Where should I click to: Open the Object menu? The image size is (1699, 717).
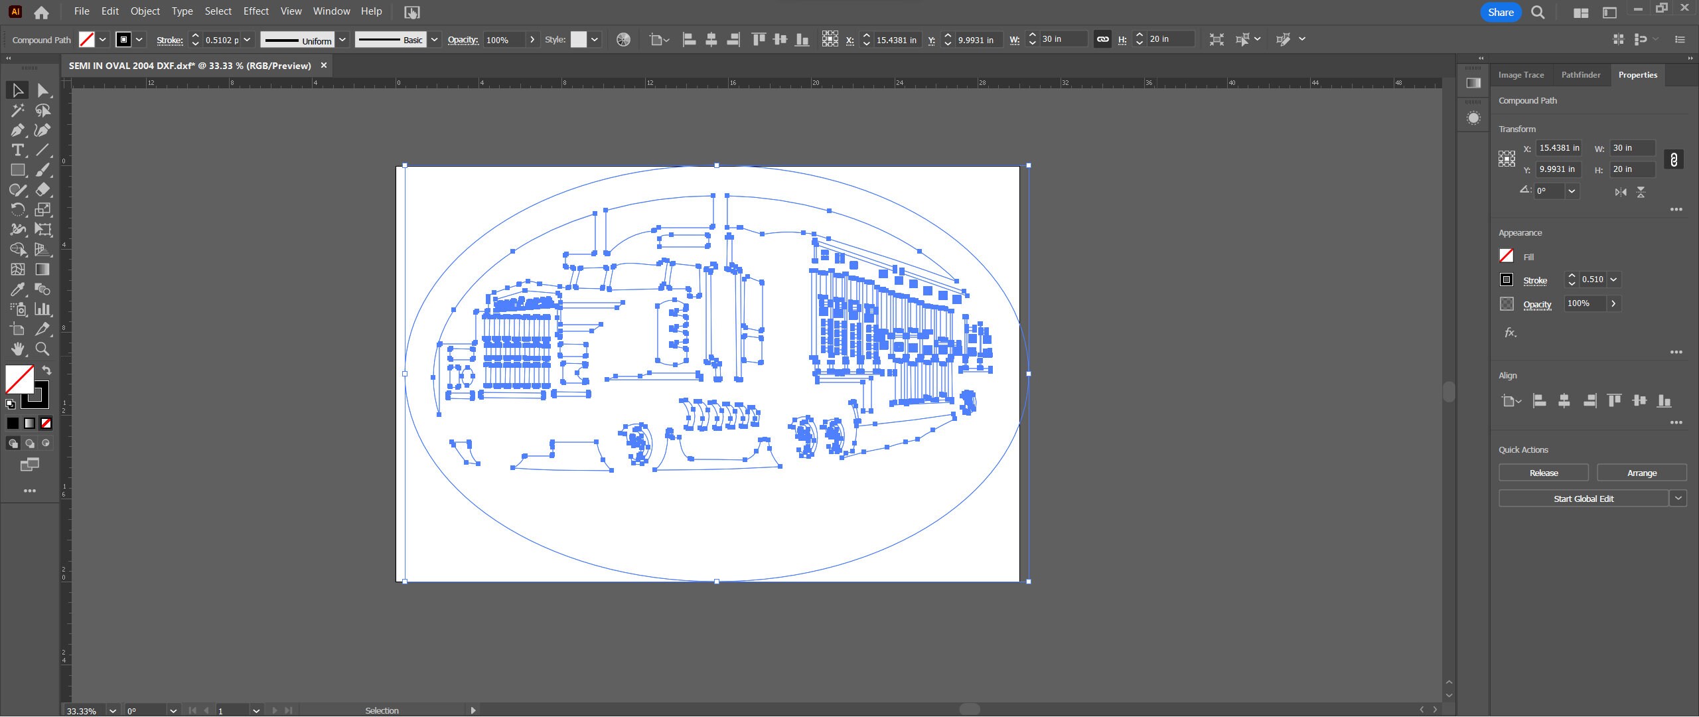click(145, 11)
